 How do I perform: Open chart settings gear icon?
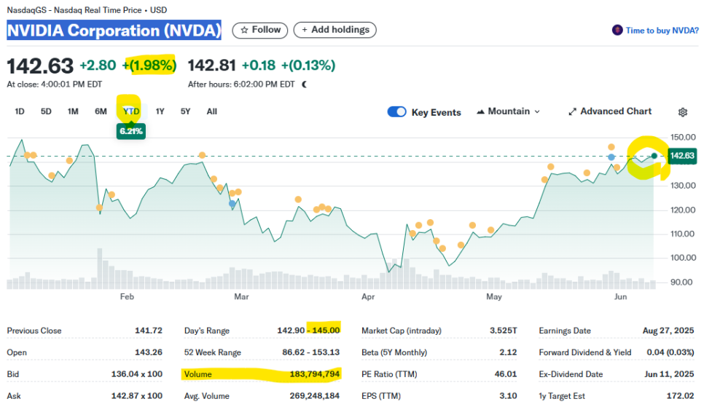click(682, 112)
